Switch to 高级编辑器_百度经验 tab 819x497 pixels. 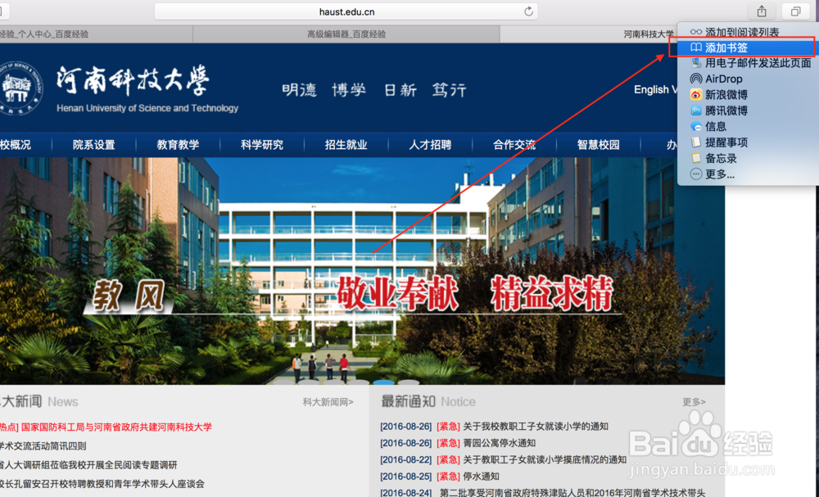346,34
